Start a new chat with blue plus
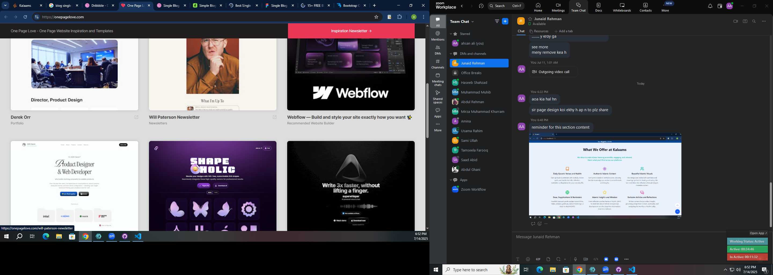Viewport: 773px width, 275px height. click(x=505, y=21)
